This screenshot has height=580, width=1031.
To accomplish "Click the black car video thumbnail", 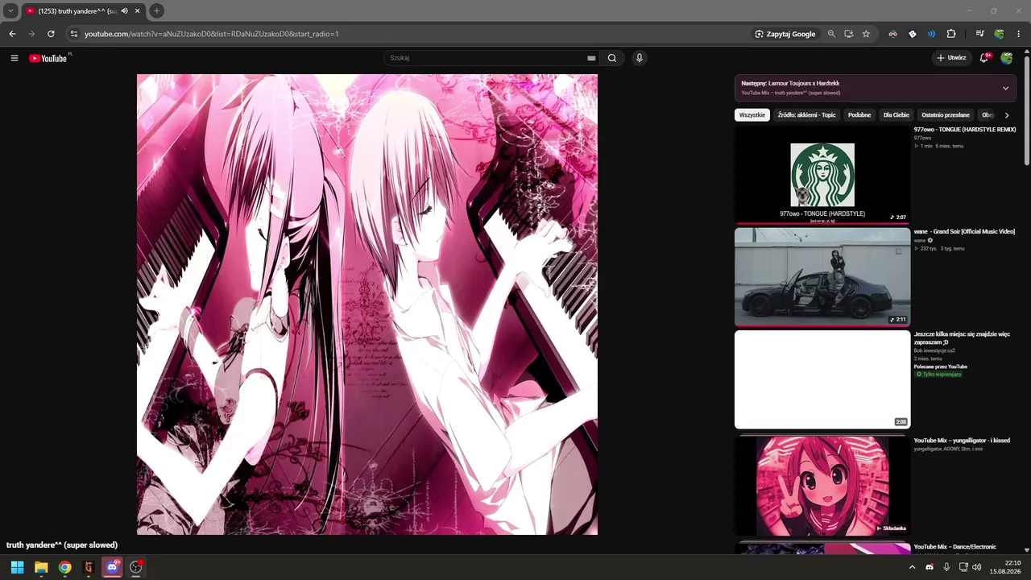I will coord(822,276).
